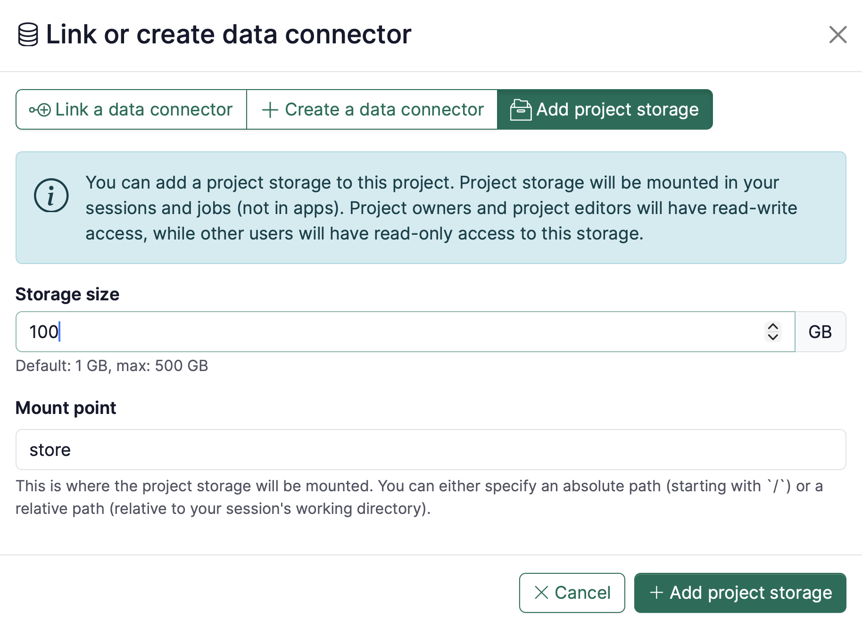Click the dialog title 'Link or create data connector'
Screen dimensions: 862x628
tap(229, 34)
